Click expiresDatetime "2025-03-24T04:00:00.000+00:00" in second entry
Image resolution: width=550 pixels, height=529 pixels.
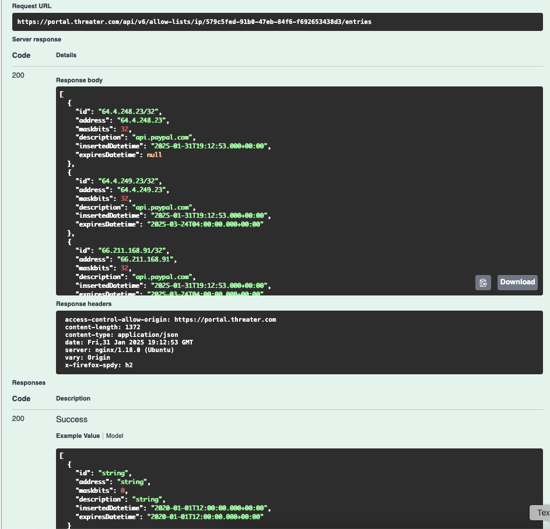[x=205, y=224]
